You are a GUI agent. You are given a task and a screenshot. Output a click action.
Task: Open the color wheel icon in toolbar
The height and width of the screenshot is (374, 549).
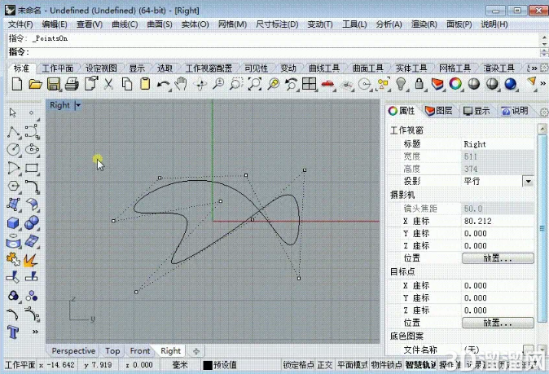tap(455, 84)
